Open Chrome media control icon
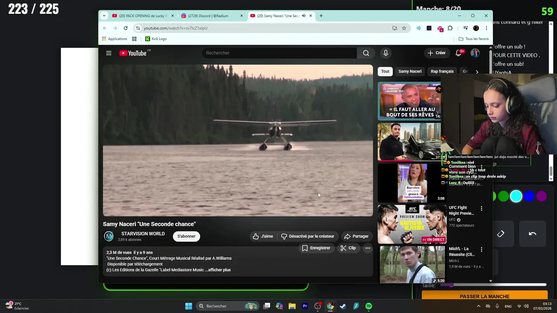The width and height of the screenshot is (557, 313). [466, 28]
